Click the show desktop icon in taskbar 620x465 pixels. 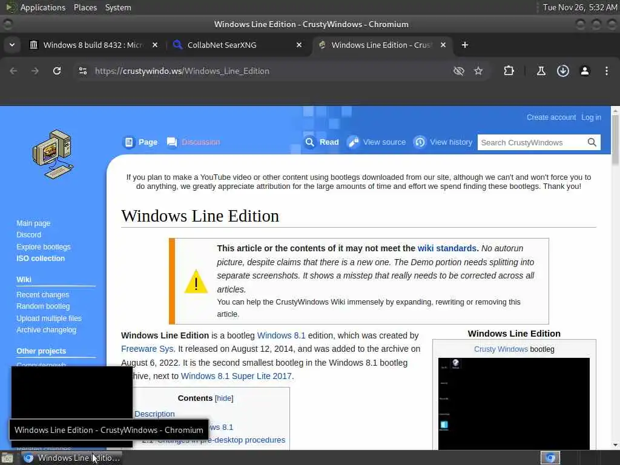(7, 458)
